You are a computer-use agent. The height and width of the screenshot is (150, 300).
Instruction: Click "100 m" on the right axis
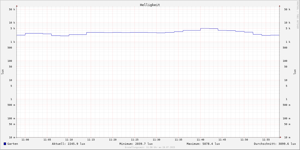(x=286, y=118)
